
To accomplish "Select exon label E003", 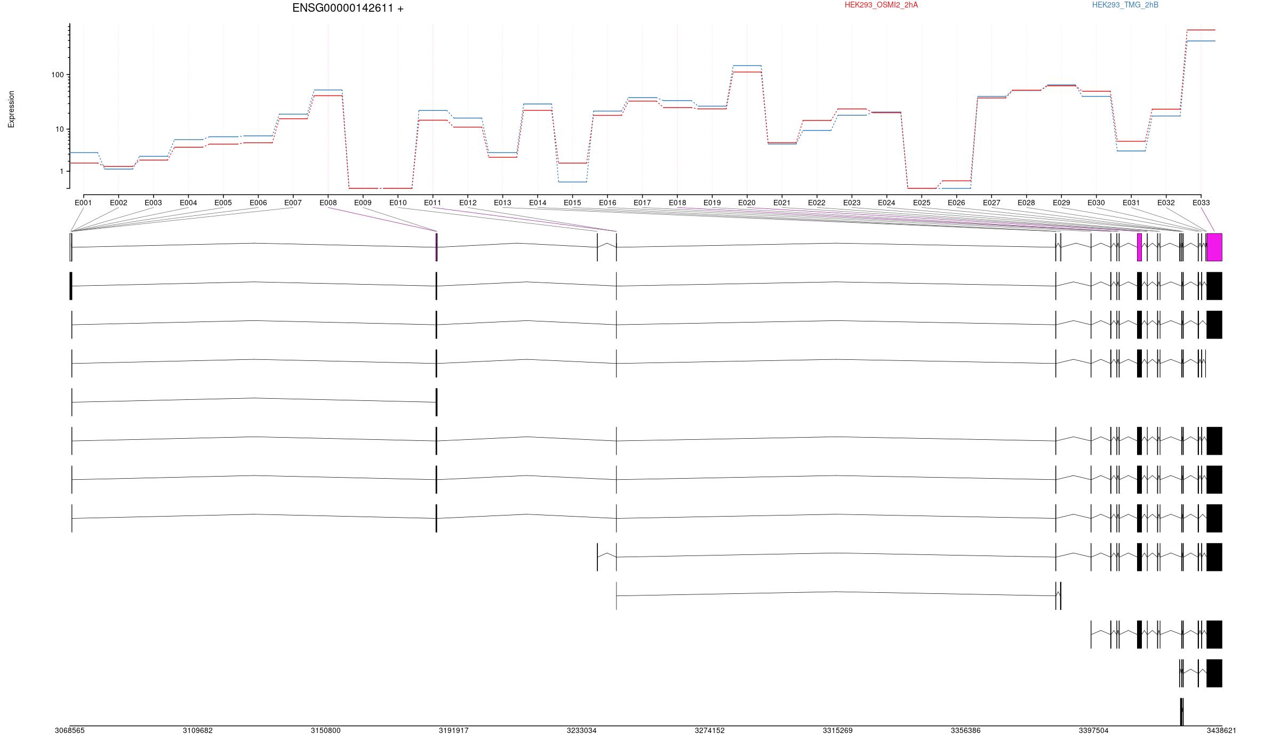I will coord(153,203).
